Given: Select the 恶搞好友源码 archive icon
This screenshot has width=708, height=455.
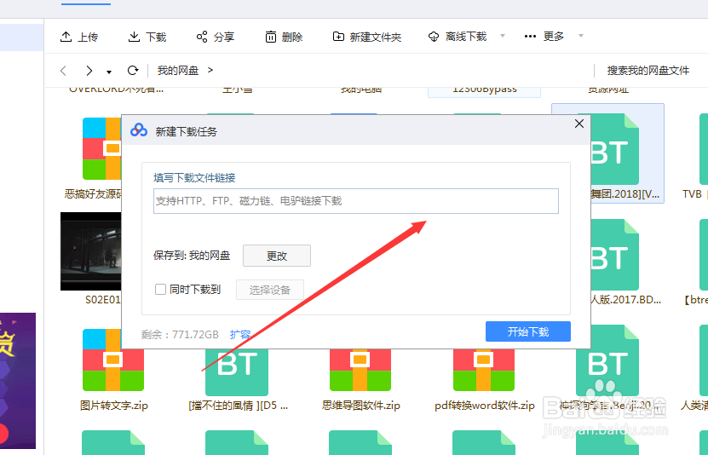Looking at the screenshot, I should click(x=102, y=148).
